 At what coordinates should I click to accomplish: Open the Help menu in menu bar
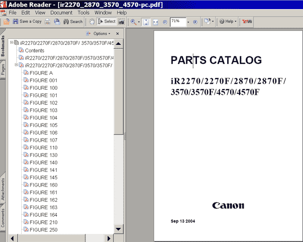[x=122, y=13]
